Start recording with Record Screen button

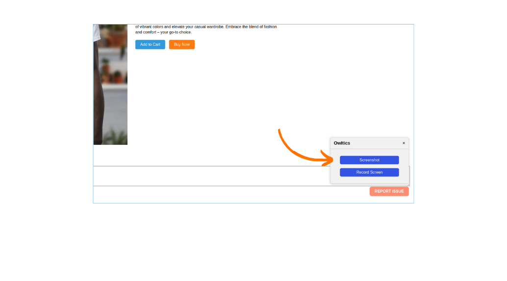[369, 172]
